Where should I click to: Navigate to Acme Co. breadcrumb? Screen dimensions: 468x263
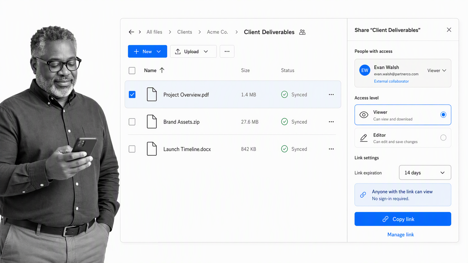click(217, 32)
